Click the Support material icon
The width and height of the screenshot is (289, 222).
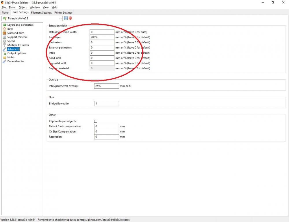click(5, 37)
